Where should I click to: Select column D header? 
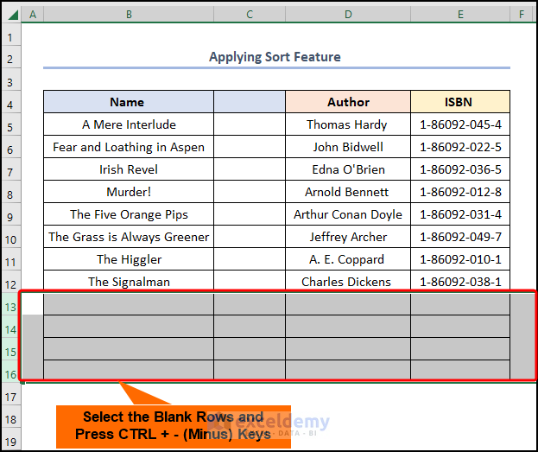tap(347, 15)
